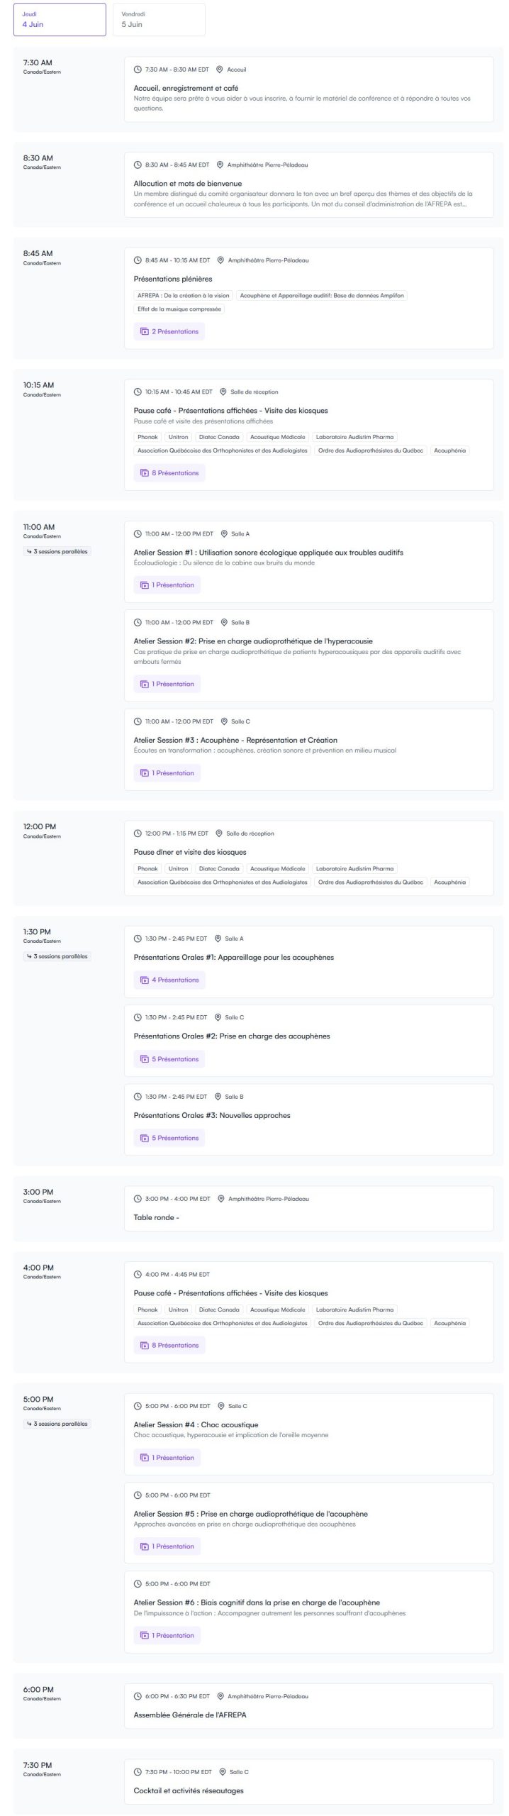Expand 2 Présentations under Présentations plénières

[x=169, y=331]
